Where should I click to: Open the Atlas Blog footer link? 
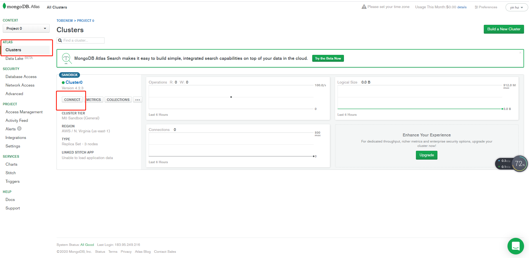pos(143,252)
